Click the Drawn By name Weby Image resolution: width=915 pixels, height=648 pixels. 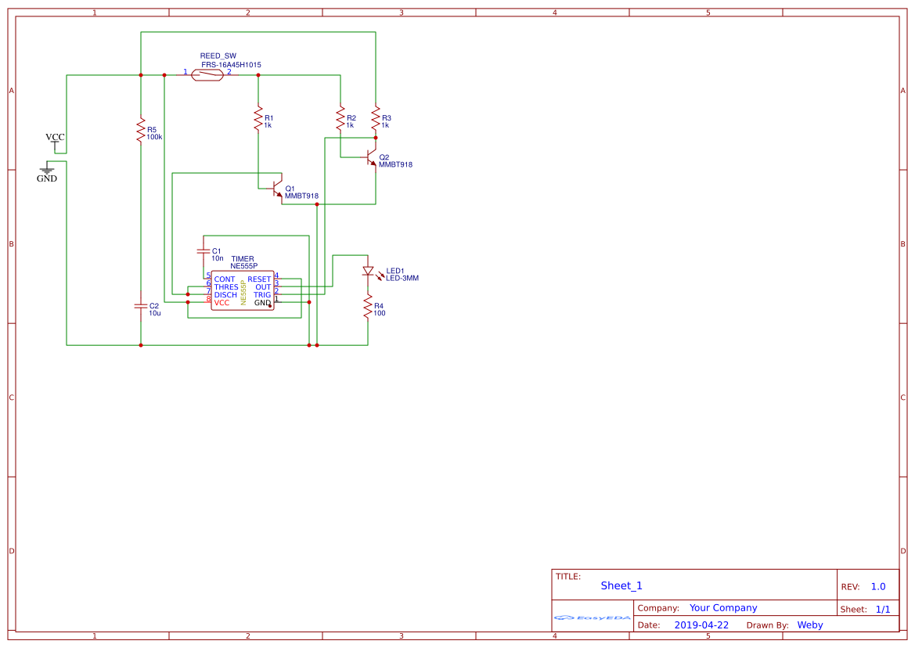810,625
